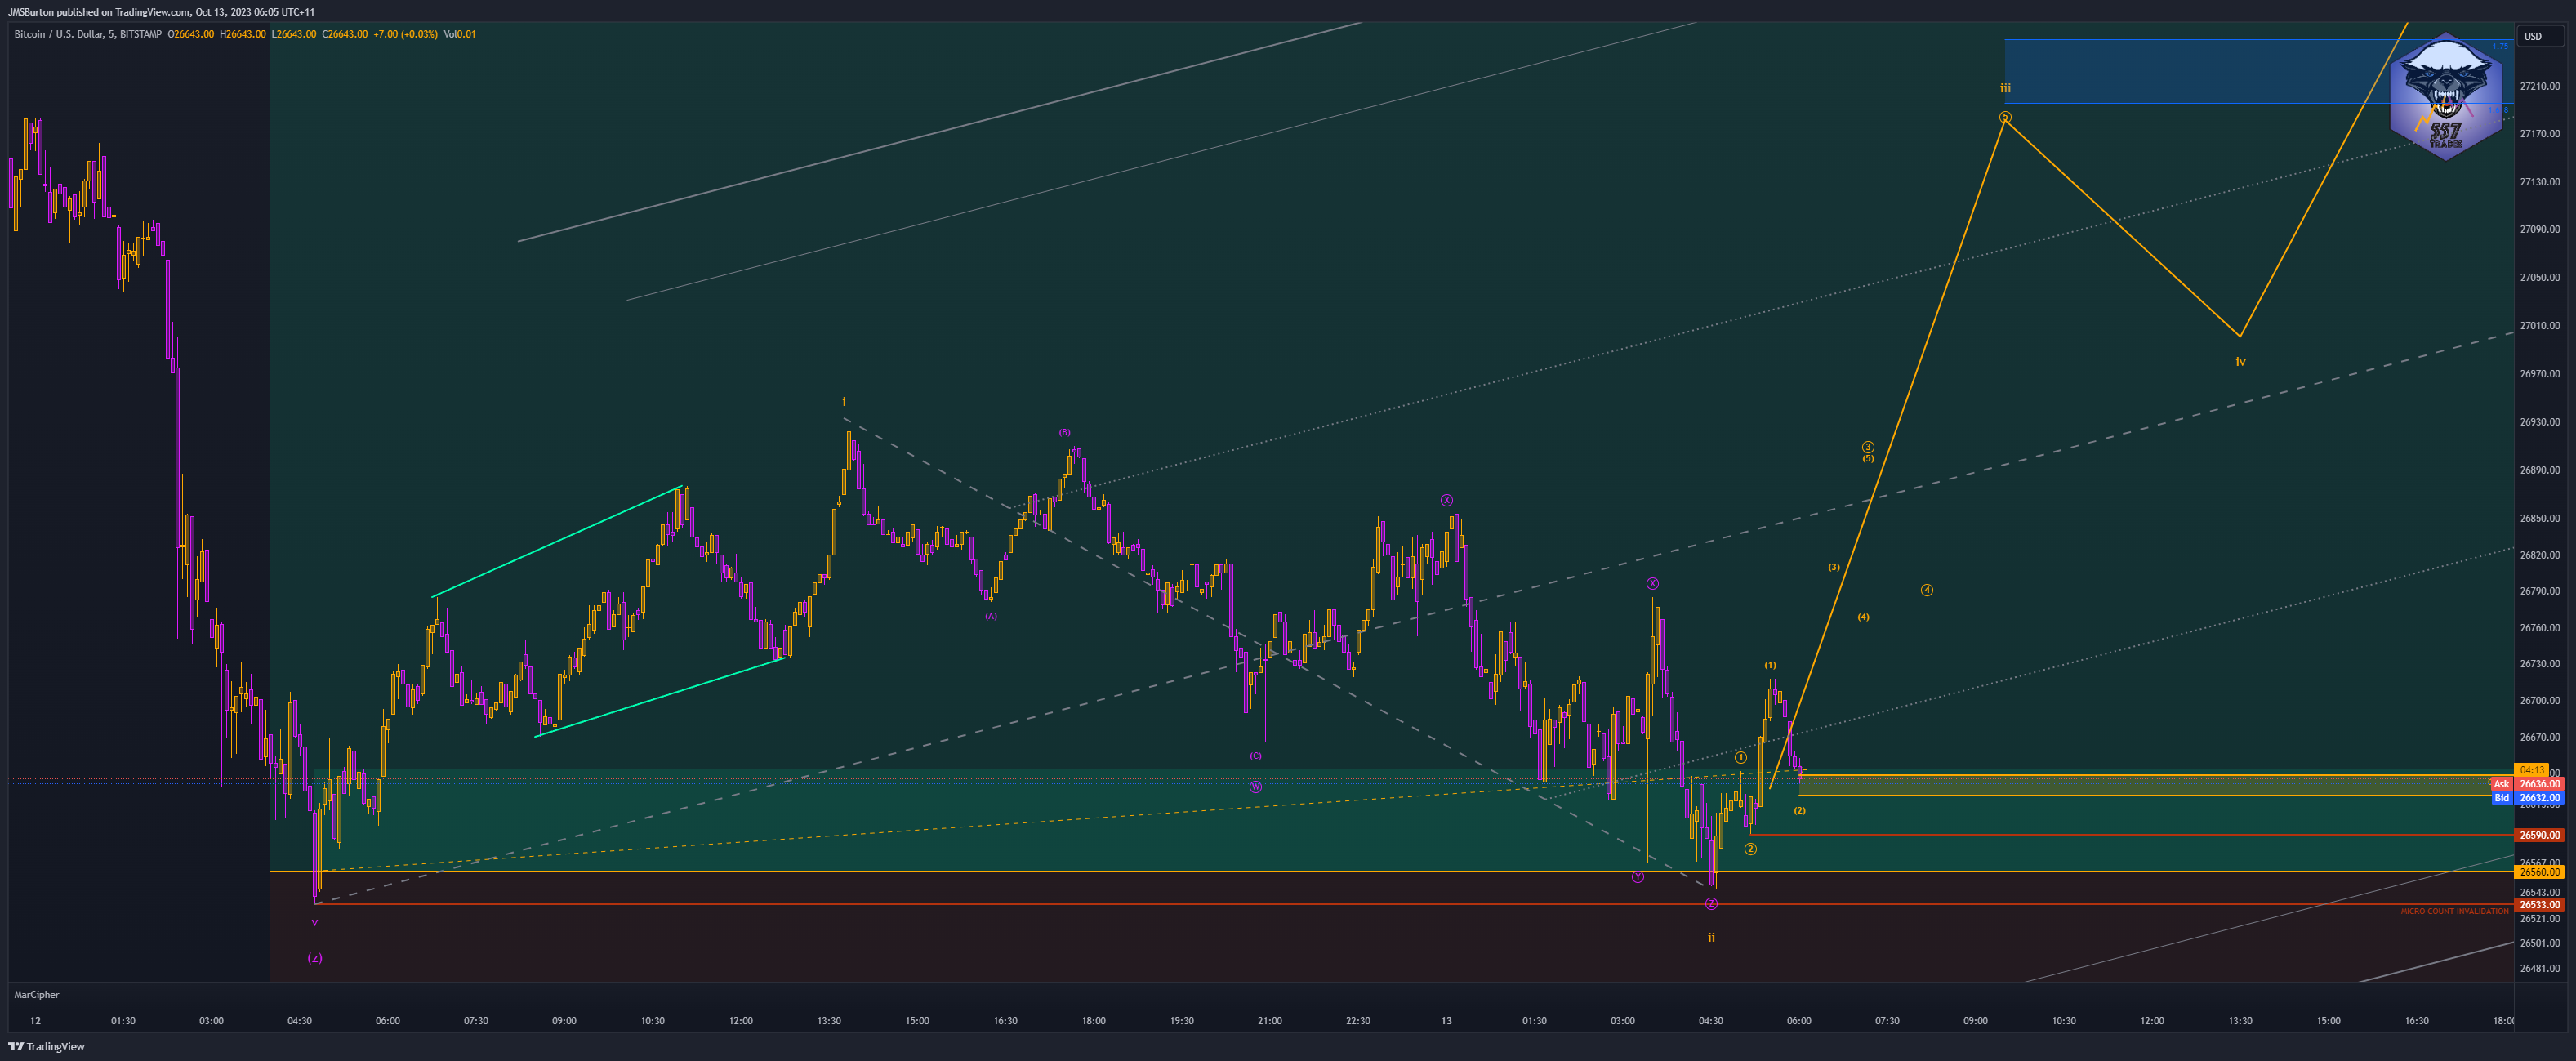Viewport: 2576px width, 1061px height.
Task: Select the orange '(3)' subwave label
Action: (x=1833, y=567)
